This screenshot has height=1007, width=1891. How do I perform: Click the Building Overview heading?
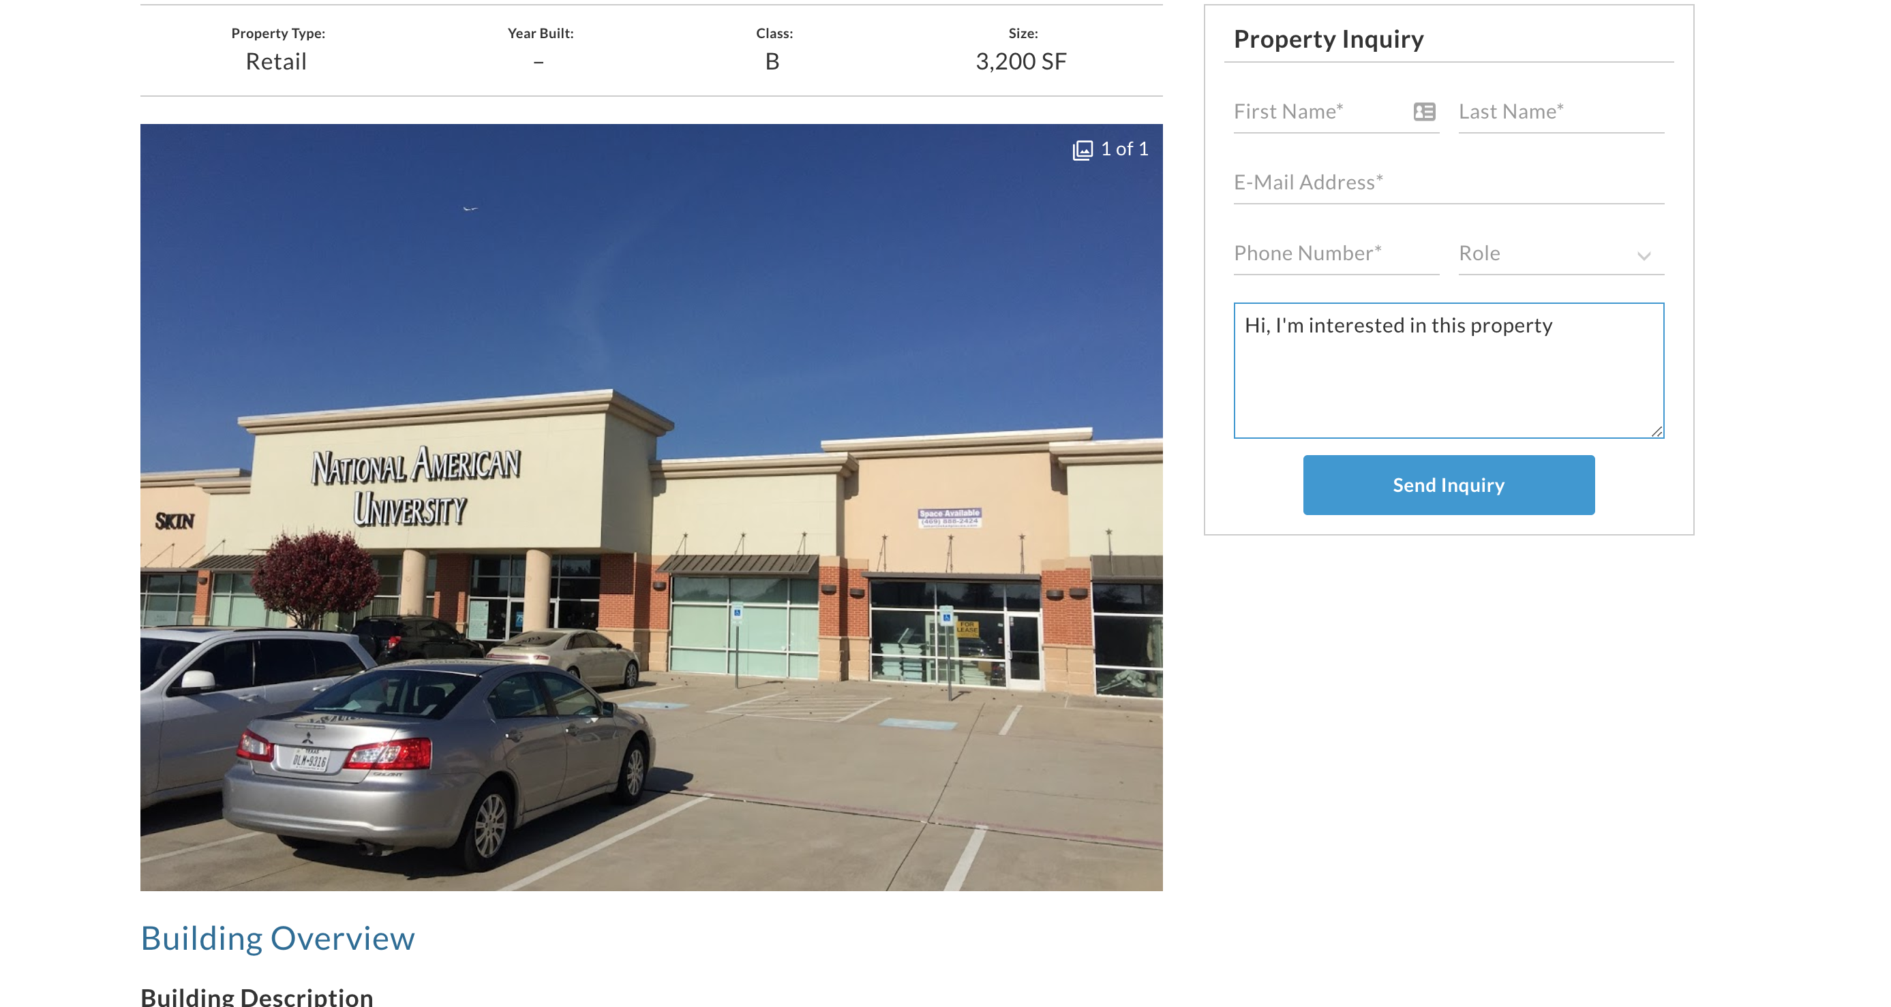click(277, 938)
